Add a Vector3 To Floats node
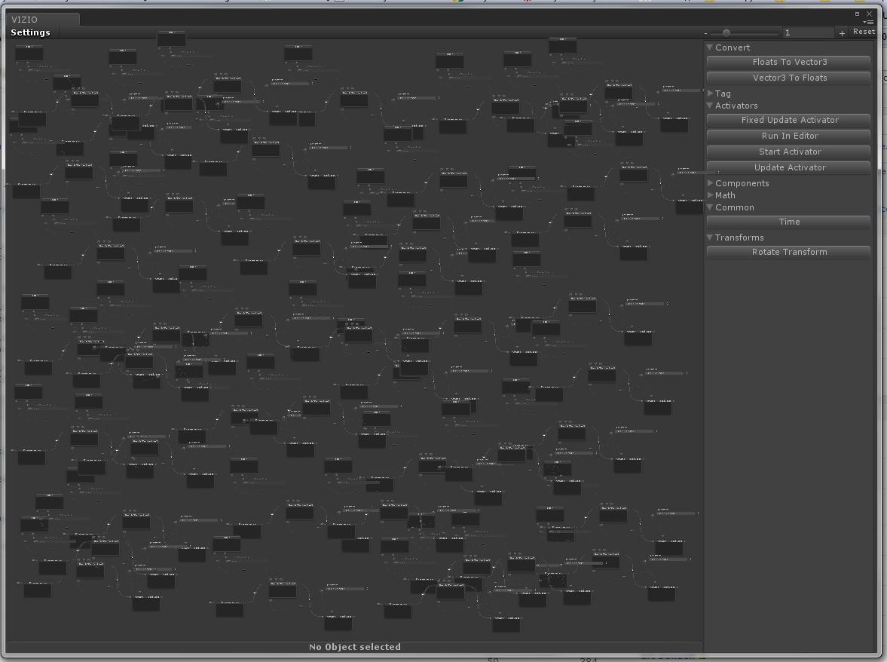 789,78
